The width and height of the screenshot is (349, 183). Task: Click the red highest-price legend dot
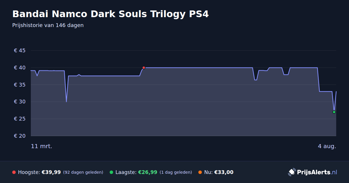14,172
